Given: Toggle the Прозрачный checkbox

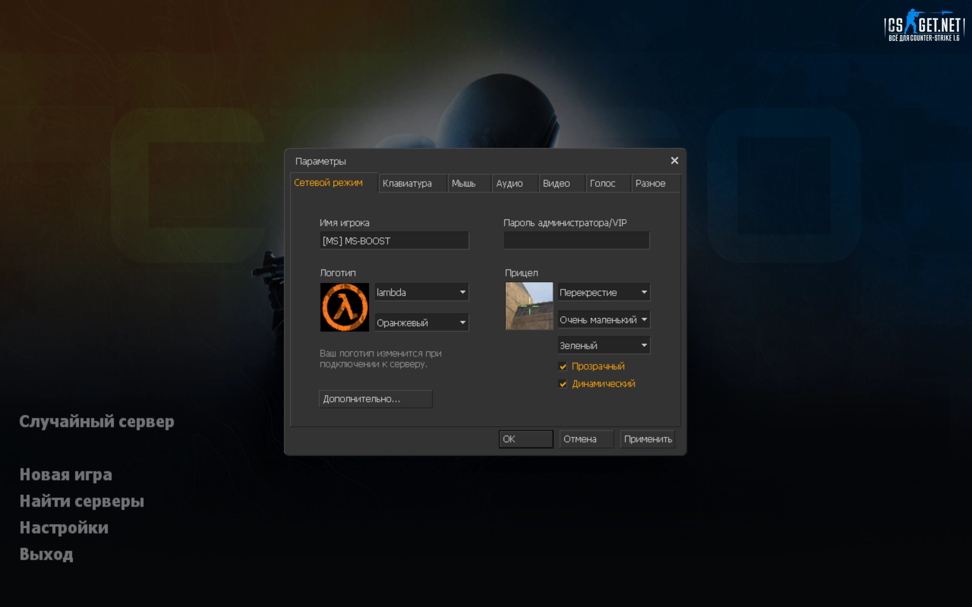Looking at the screenshot, I should pyautogui.click(x=563, y=366).
